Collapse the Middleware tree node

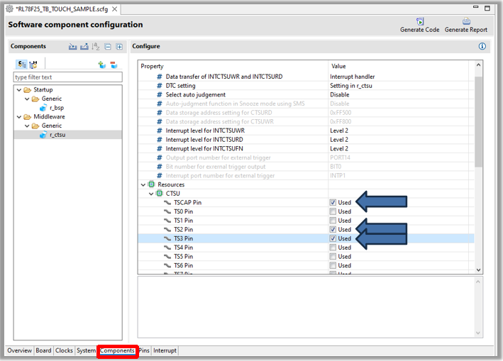(19, 117)
